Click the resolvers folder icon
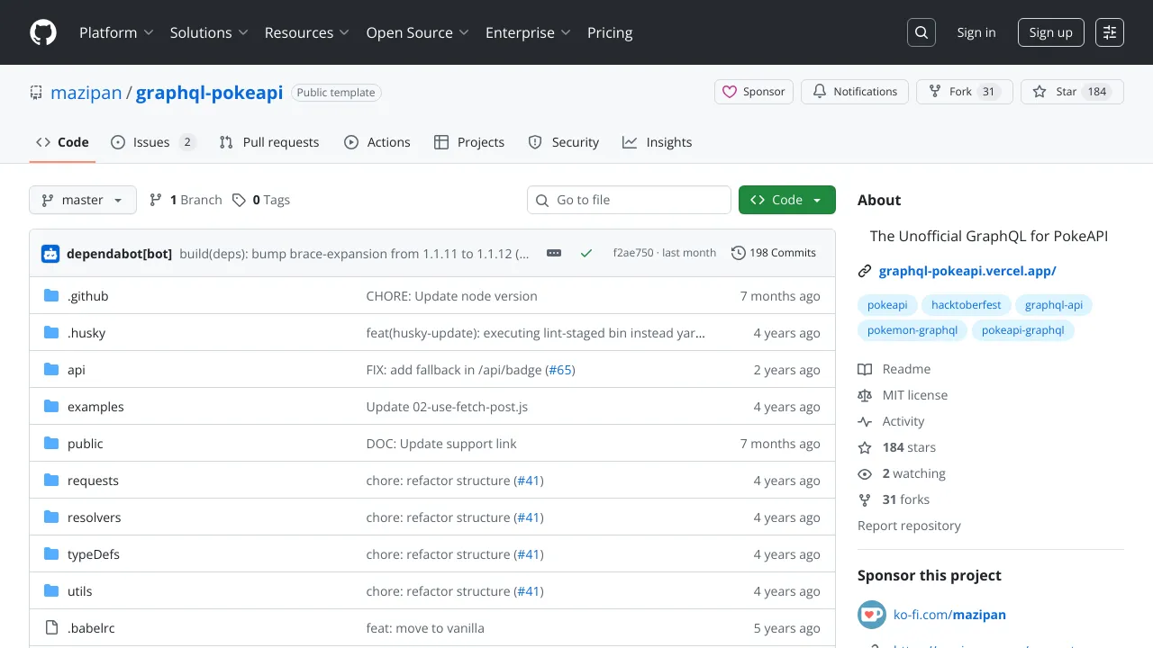Viewport: 1153px width, 648px height. pos(51,517)
